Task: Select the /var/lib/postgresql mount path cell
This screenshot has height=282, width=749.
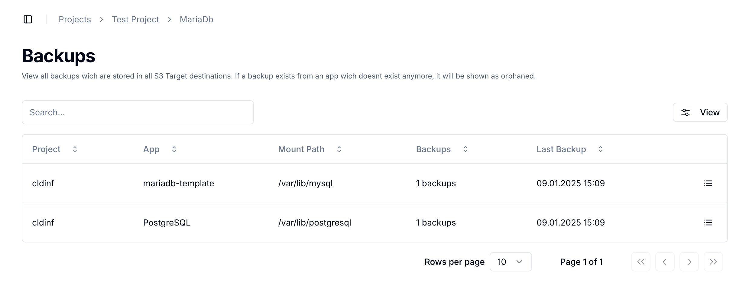Action: tap(314, 223)
